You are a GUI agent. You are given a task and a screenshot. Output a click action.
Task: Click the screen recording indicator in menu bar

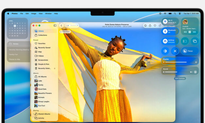tap(160, 13)
